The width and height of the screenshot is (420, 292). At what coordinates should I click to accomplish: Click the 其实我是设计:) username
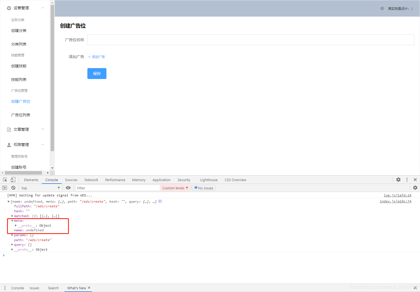[400, 9]
